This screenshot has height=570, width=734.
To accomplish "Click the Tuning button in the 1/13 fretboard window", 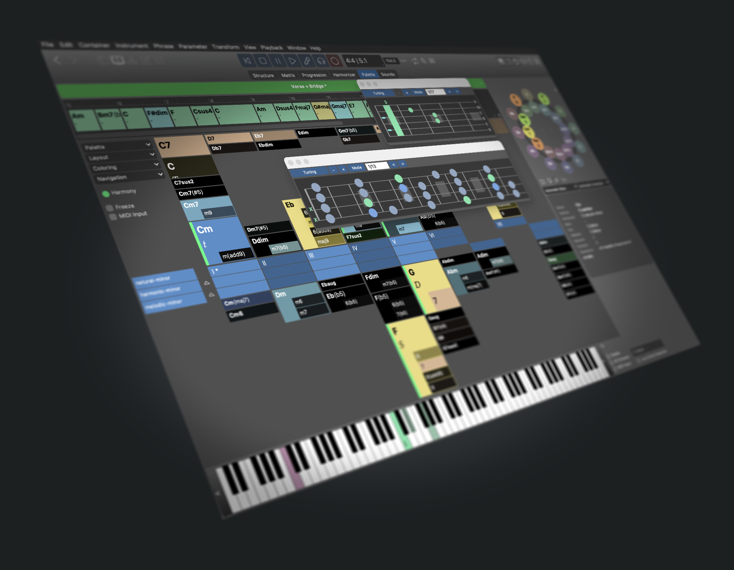I will point(310,172).
